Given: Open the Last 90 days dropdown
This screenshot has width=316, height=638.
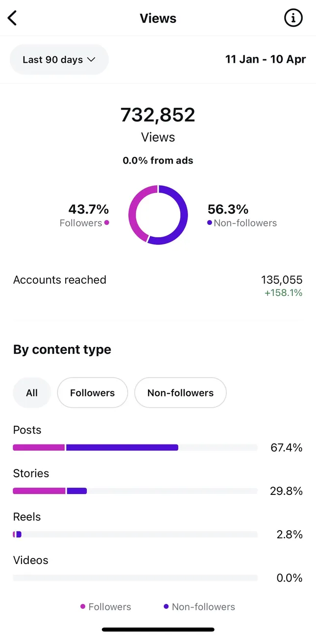Looking at the screenshot, I should (x=59, y=59).
